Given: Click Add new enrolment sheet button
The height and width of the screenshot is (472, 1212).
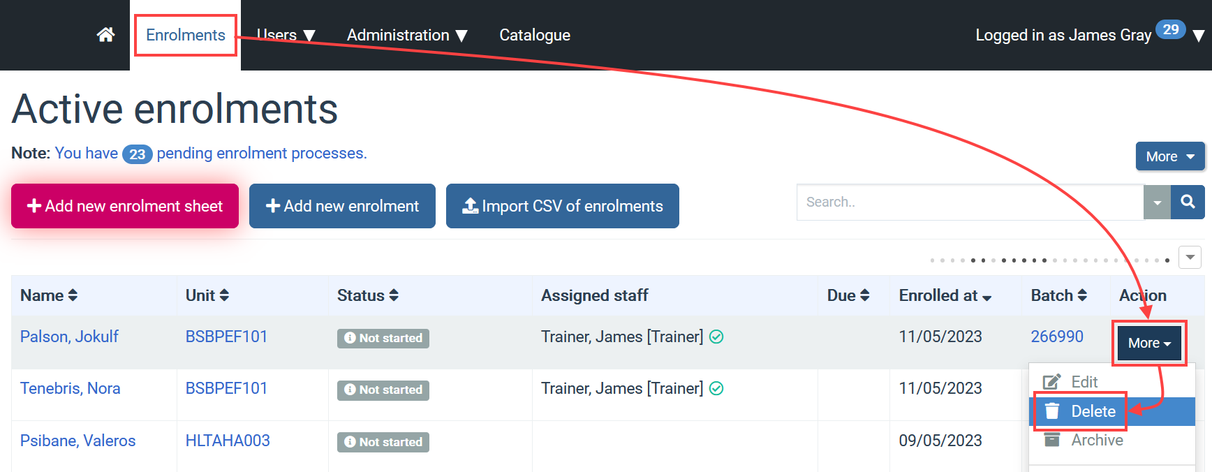Looking at the screenshot, I should point(125,206).
